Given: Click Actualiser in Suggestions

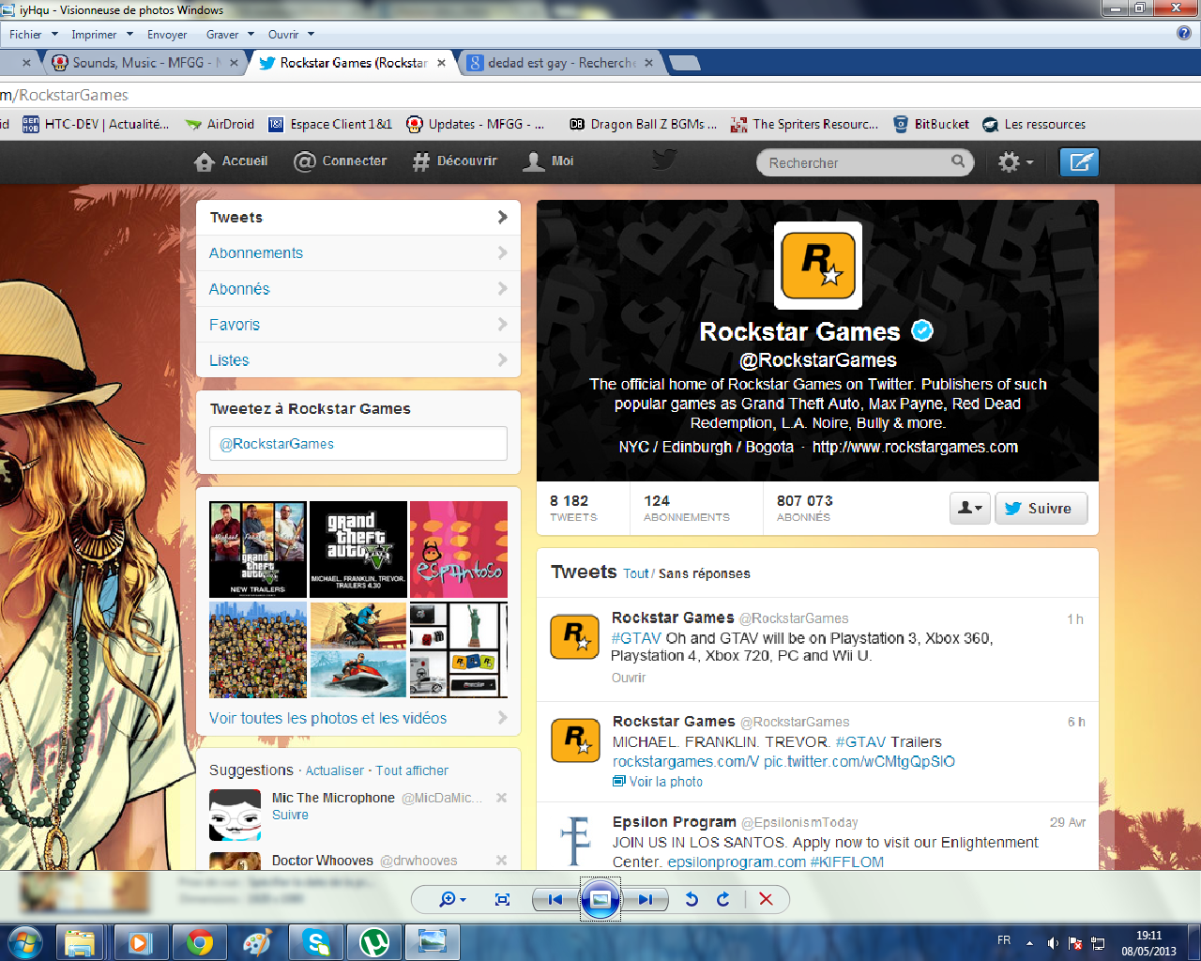Looking at the screenshot, I should pos(335,770).
